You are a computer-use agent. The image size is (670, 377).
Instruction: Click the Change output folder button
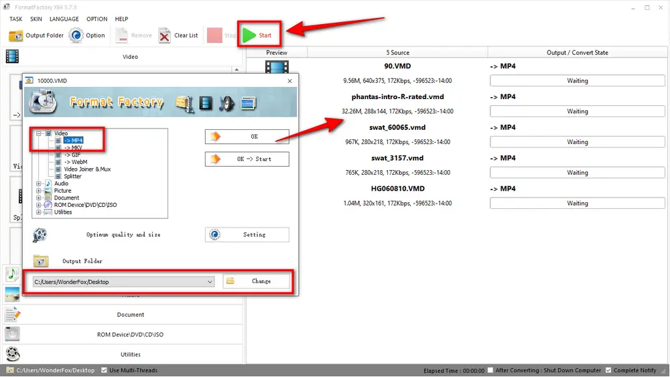point(256,281)
